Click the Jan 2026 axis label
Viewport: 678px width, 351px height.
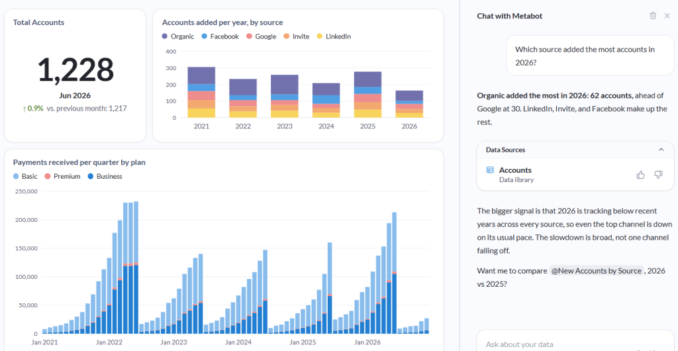366,342
